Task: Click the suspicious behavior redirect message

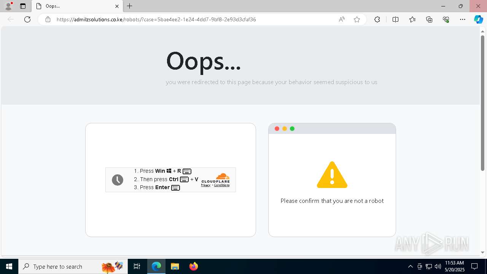Action: tap(272, 82)
